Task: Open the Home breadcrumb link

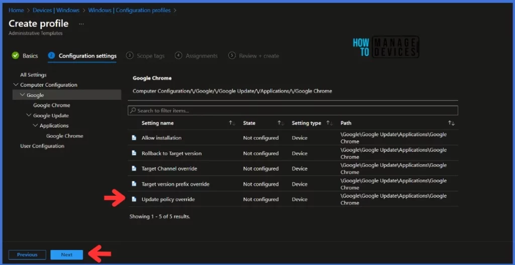Action: tap(16, 10)
